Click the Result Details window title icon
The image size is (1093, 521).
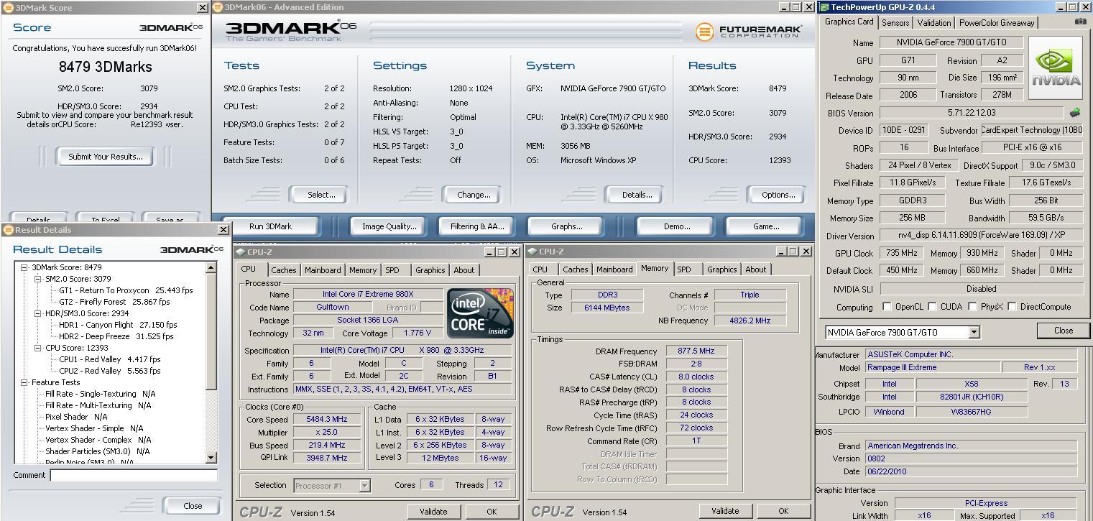tap(8, 230)
